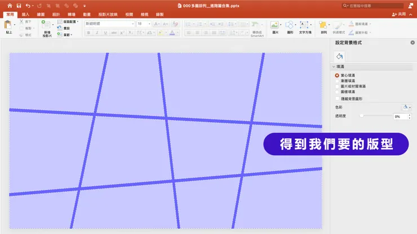The width and height of the screenshot is (417, 234).
Task: Select 實心填滿 solid fill option
Action: coord(337,75)
